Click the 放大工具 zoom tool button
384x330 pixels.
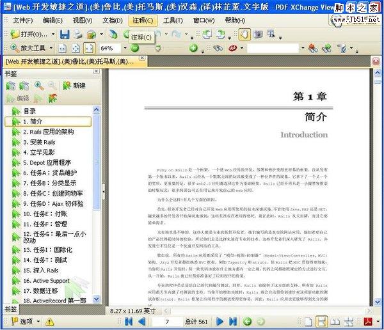point(28,48)
